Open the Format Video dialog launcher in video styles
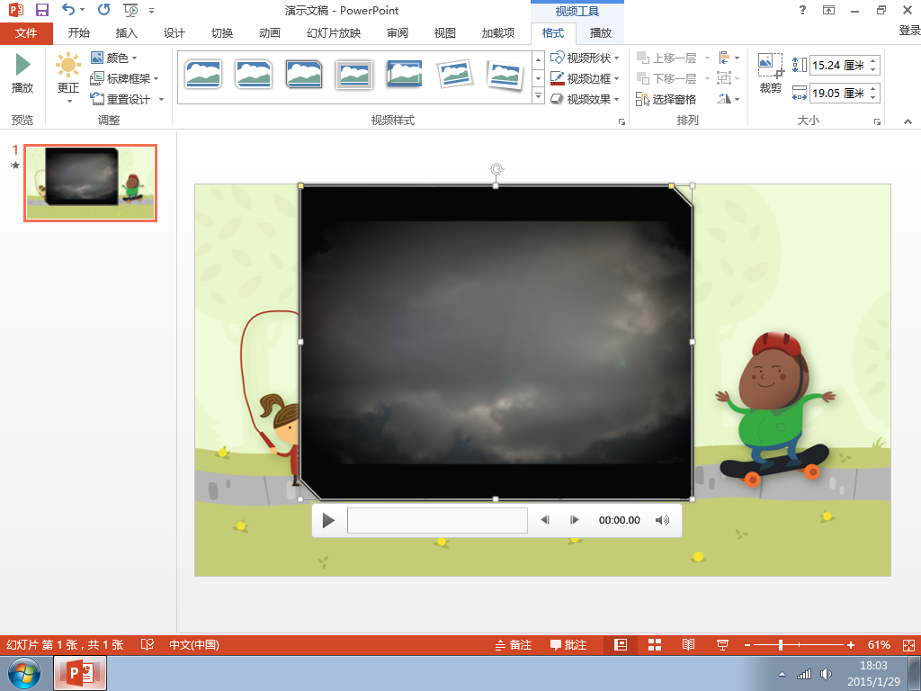Viewport: 921px width, 691px height. coord(621,121)
